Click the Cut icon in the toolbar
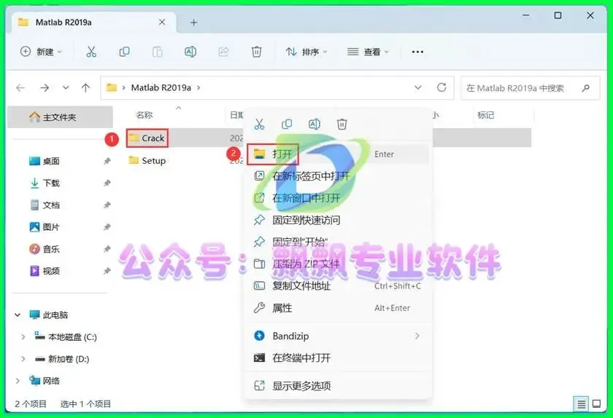The height and width of the screenshot is (418, 613). [x=91, y=52]
